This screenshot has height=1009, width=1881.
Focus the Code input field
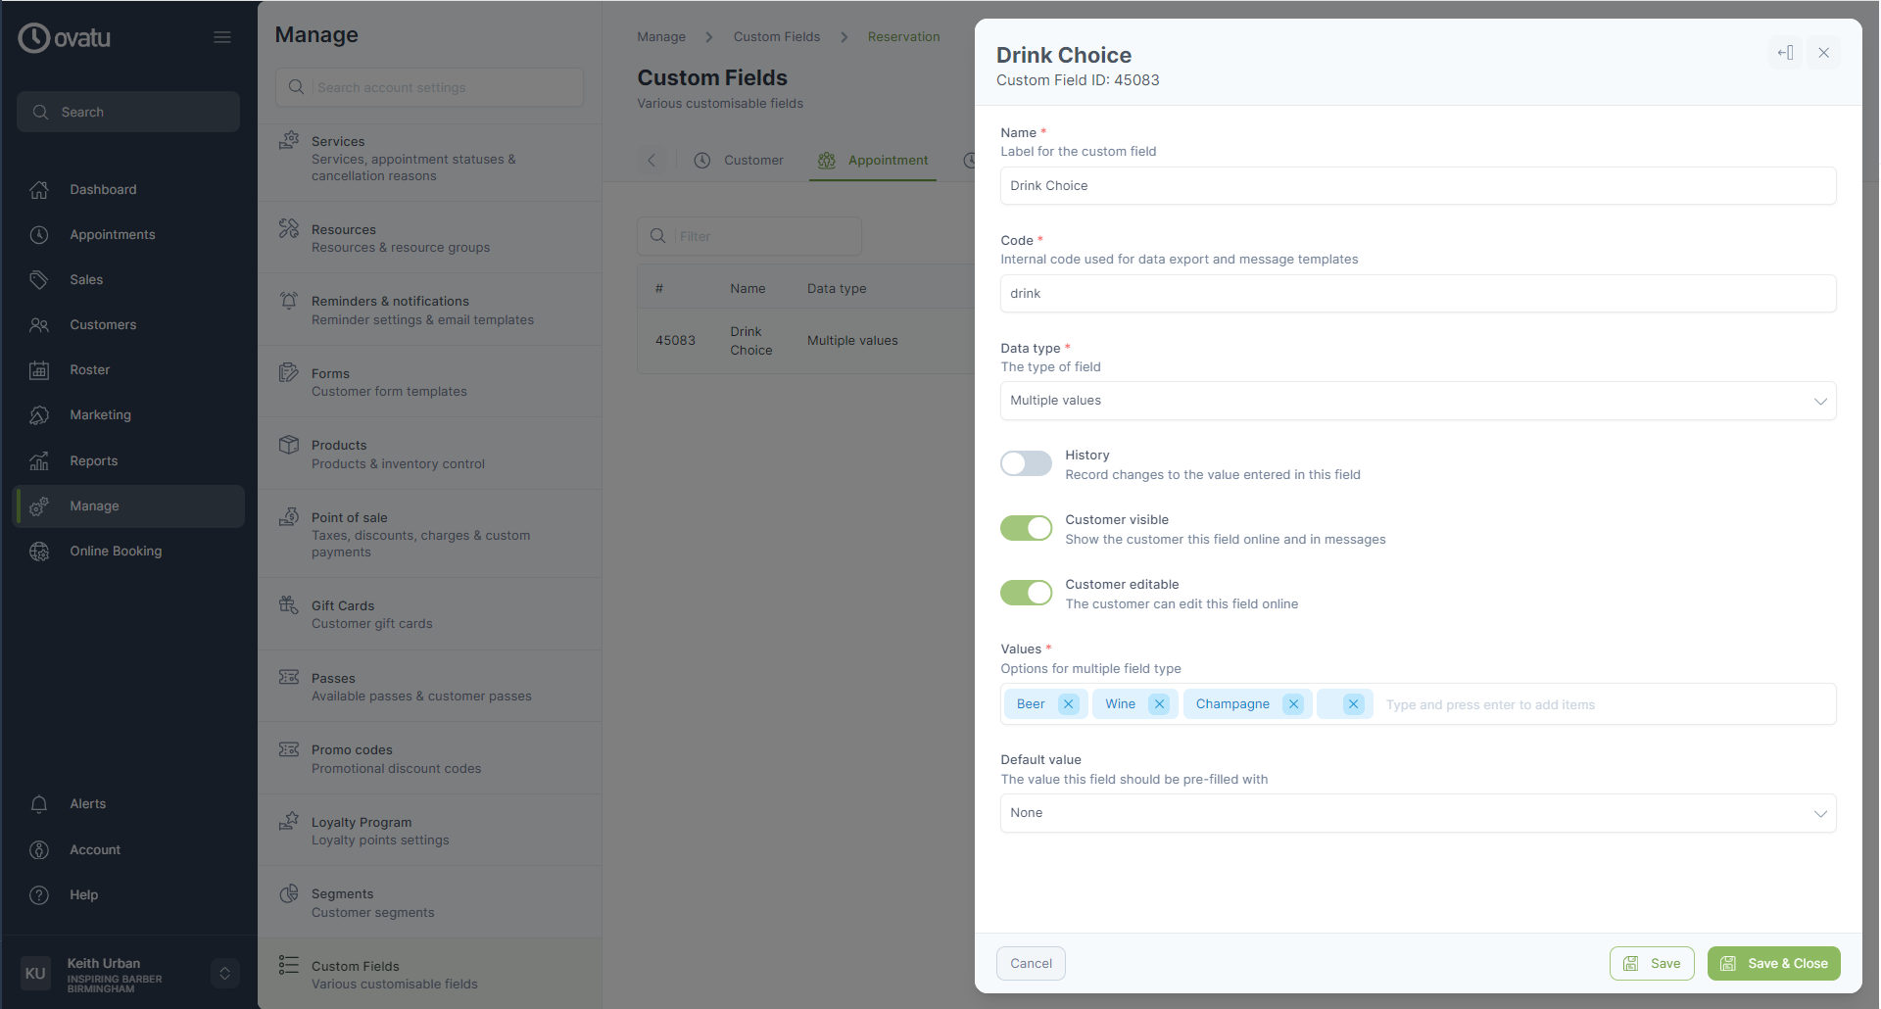tap(1418, 294)
